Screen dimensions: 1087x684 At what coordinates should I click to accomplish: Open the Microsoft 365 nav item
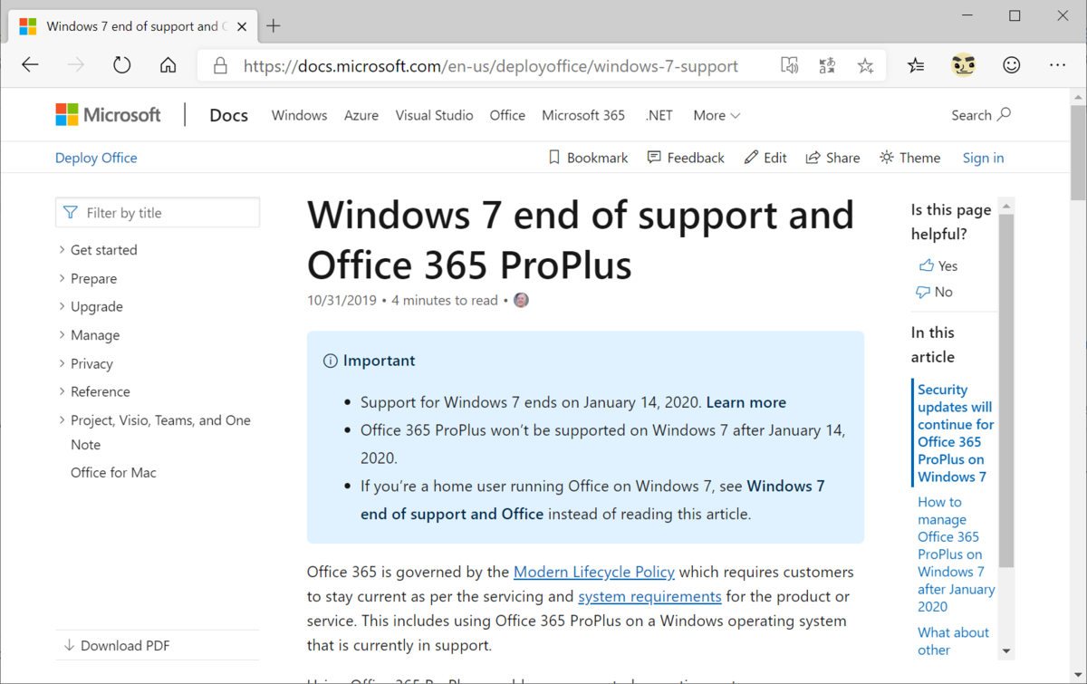[x=583, y=115]
